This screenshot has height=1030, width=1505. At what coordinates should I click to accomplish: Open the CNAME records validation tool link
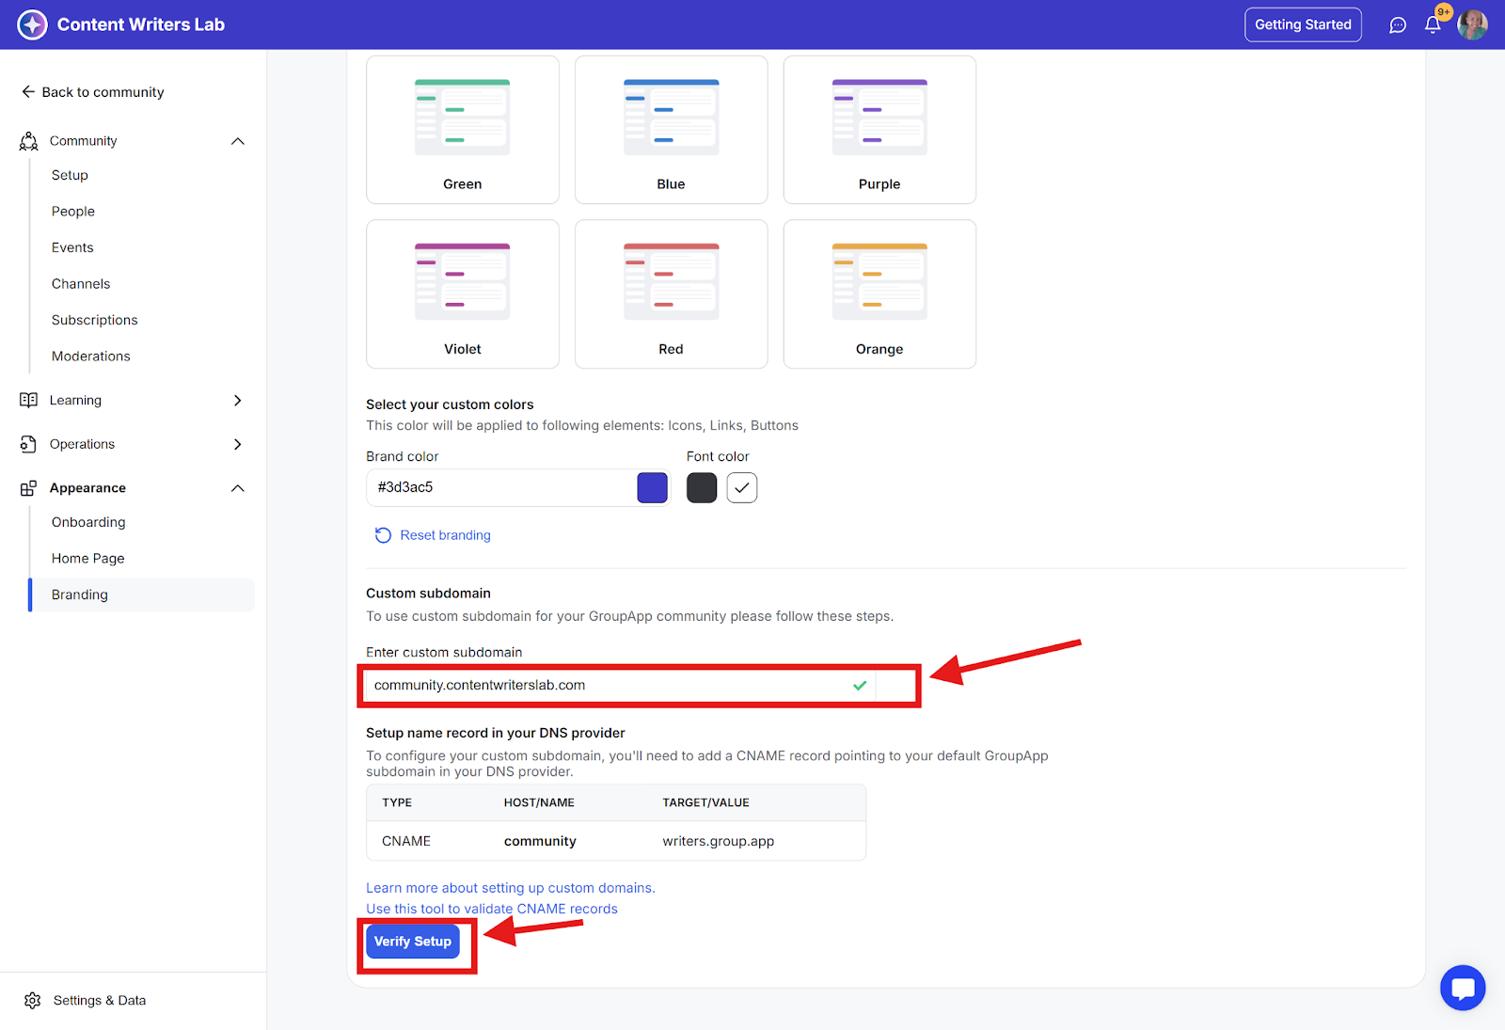pyautogui.click(x=492, y=909)
